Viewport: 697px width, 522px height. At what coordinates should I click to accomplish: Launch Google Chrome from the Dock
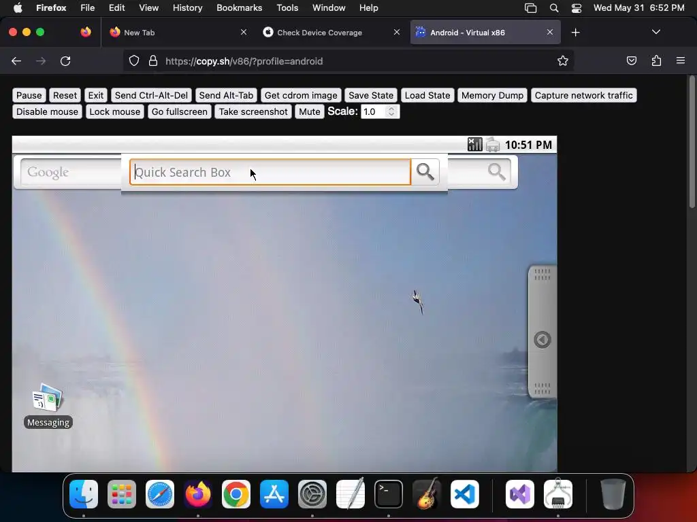(236, 494)
